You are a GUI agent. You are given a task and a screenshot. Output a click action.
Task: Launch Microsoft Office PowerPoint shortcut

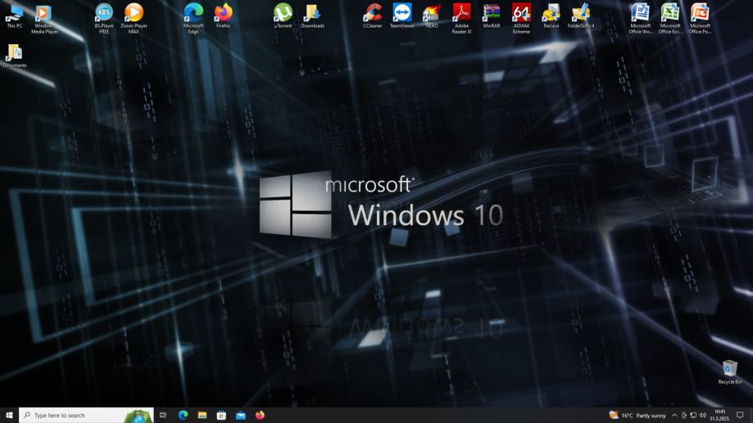pos(700,18)
